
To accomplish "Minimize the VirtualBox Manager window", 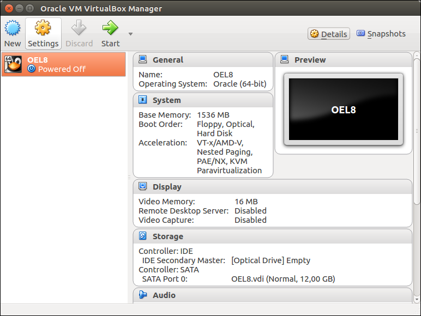I will (19, 8).
